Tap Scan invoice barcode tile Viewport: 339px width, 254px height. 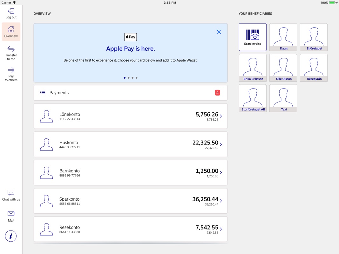[x=253, y=37]
